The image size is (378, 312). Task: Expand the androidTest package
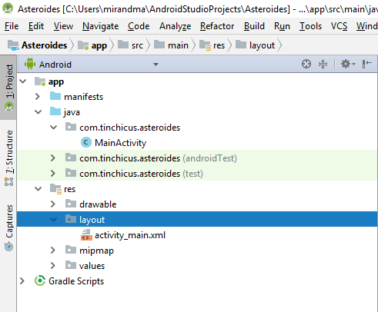[53, 158]
